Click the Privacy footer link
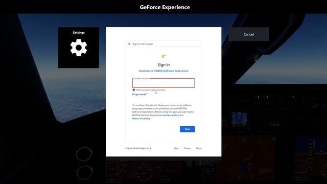This screenshot has height=184, width=327. coord(187,148)
